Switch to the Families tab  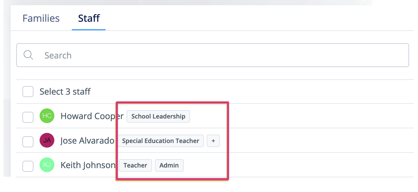point(41,18)
